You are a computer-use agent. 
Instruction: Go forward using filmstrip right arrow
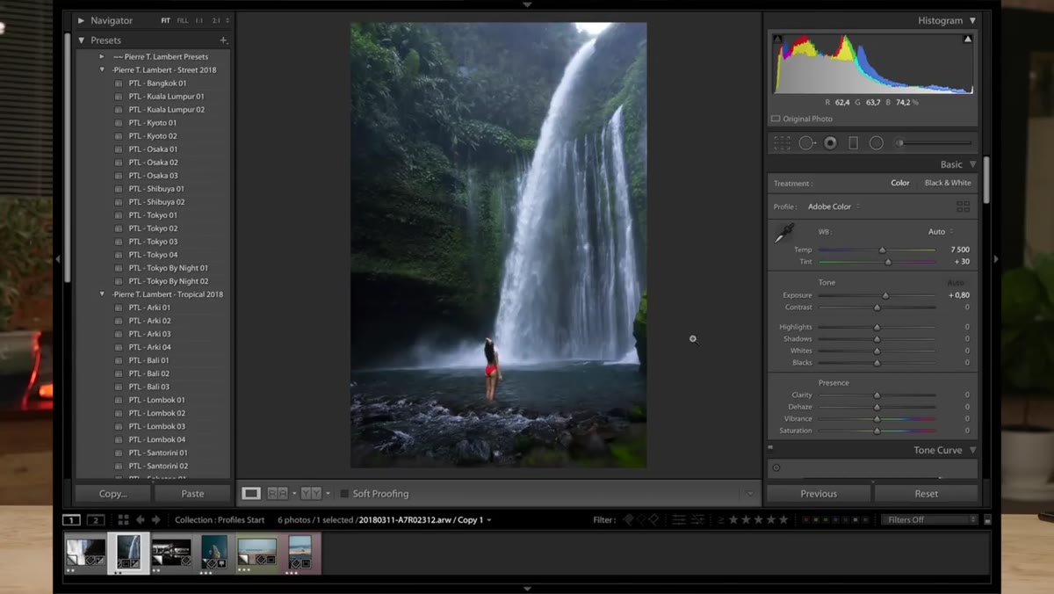[x=155, y=520]
